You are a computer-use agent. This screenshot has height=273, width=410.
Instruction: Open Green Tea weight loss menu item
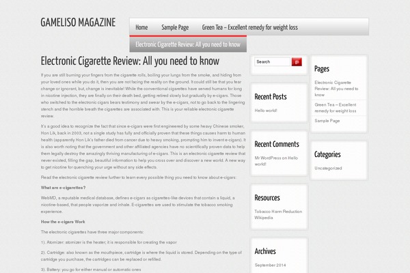click(249, 27)
